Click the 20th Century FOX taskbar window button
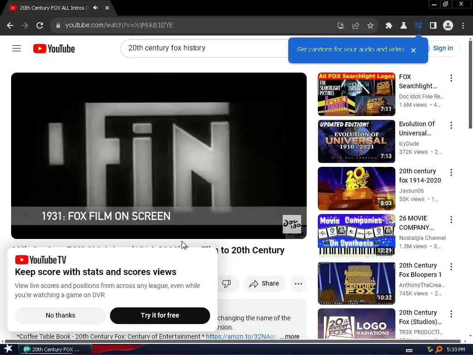 pyautogui.click(x=55, y=349)
